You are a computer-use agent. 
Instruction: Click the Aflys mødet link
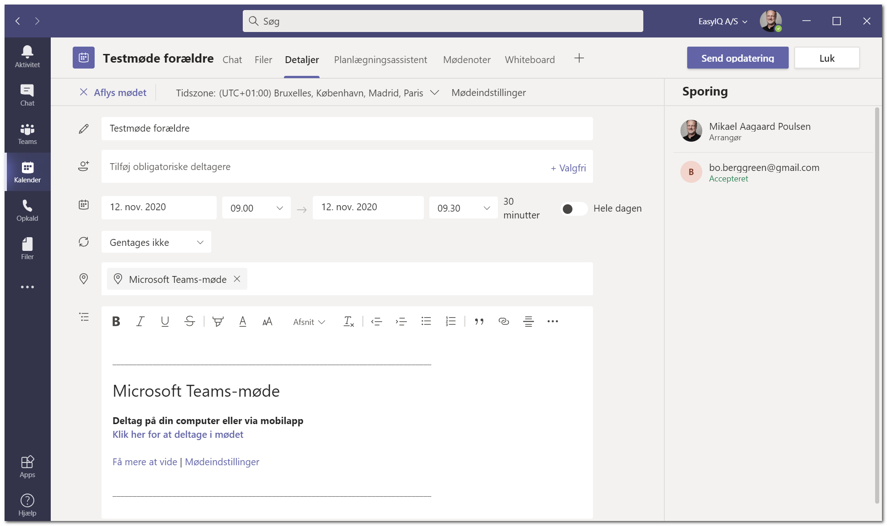coord(113,93)
